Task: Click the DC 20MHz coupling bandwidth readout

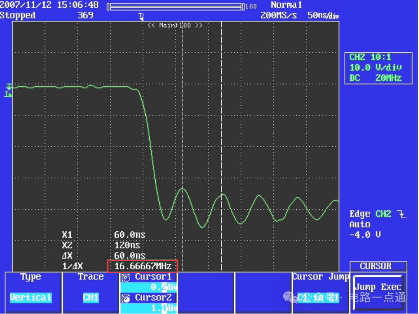Action: [376, 78]
